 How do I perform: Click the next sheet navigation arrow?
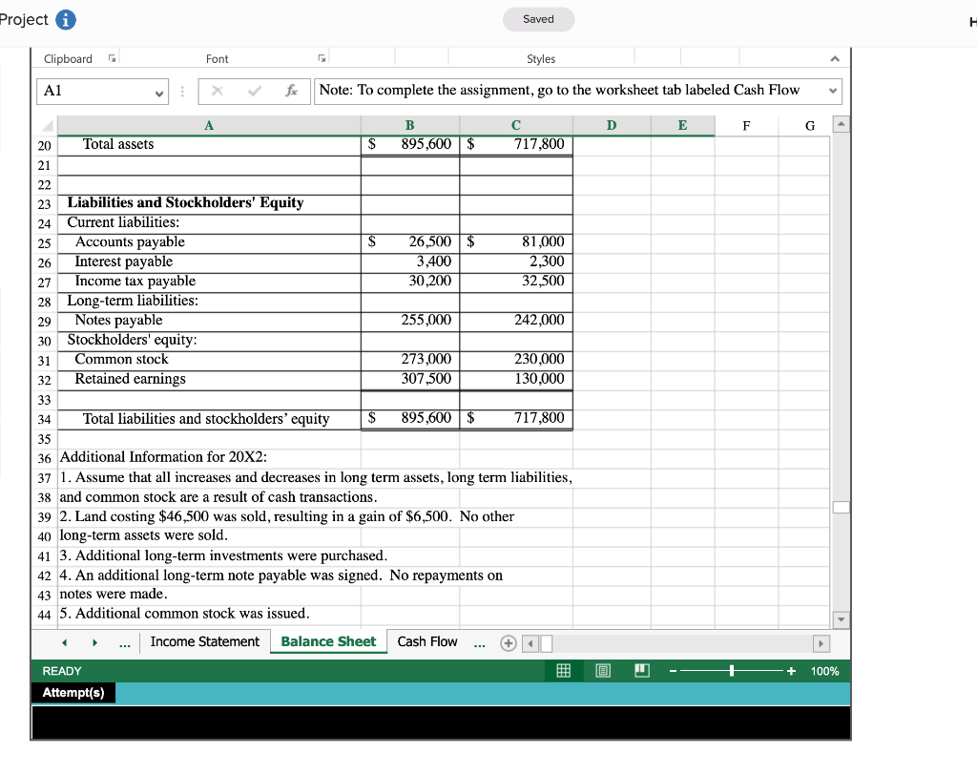click(95, 642)
